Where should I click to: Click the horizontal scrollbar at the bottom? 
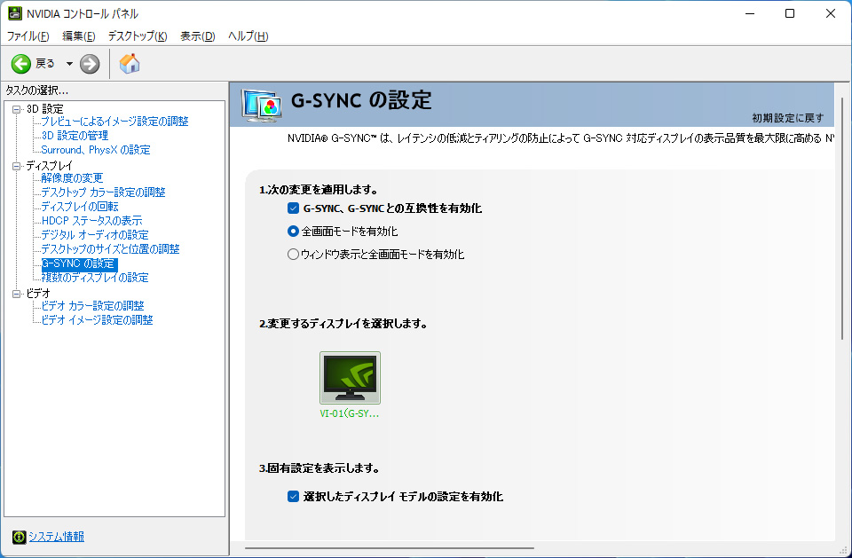(x=390, y=548)
